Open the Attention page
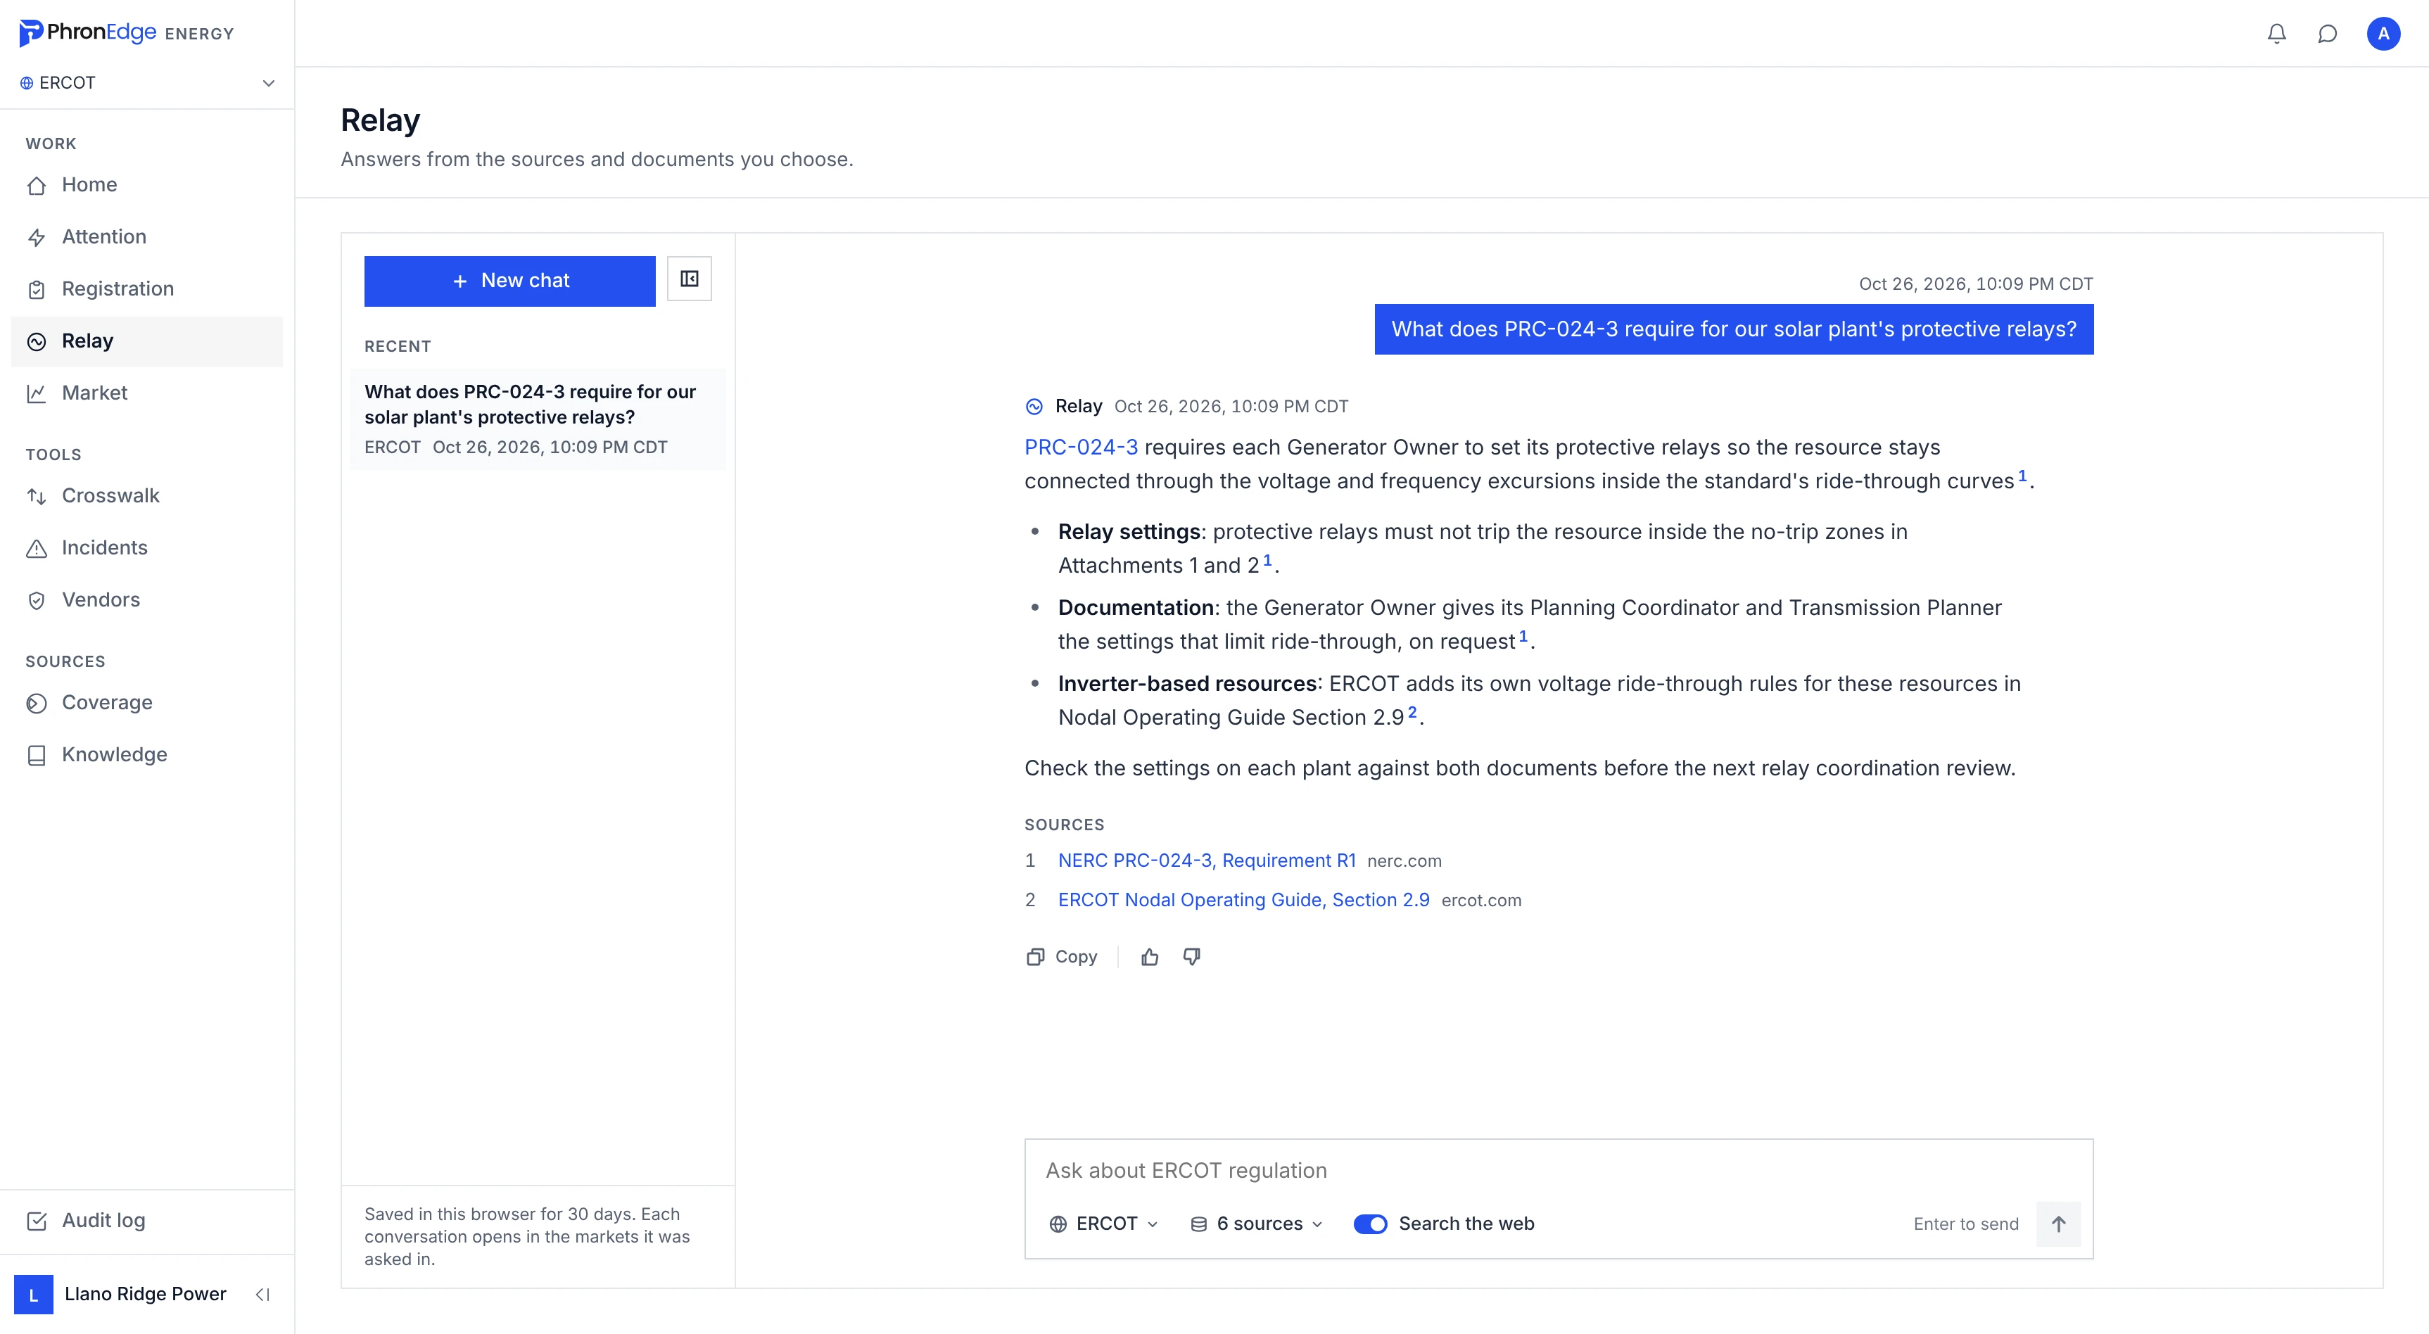 [x=147, y=236]
